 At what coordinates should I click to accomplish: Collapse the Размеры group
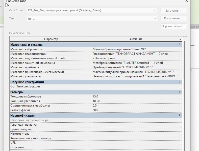(180, 92)
